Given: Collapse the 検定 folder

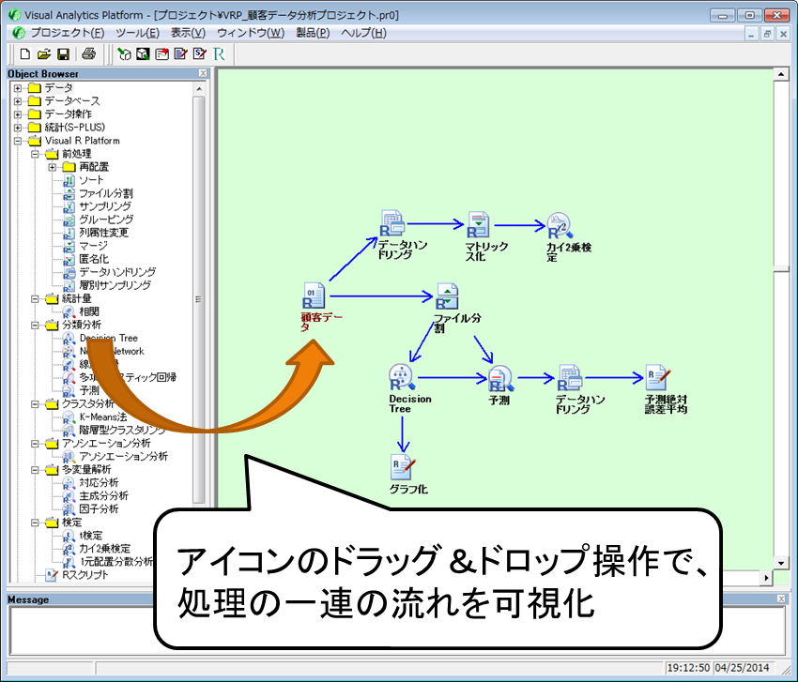Looking at the screenshot, I should (x=35, y=523).
